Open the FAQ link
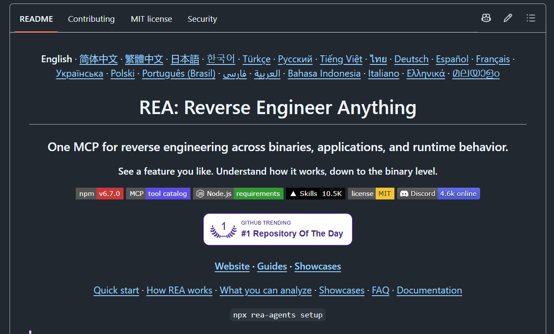 point(380,290)
